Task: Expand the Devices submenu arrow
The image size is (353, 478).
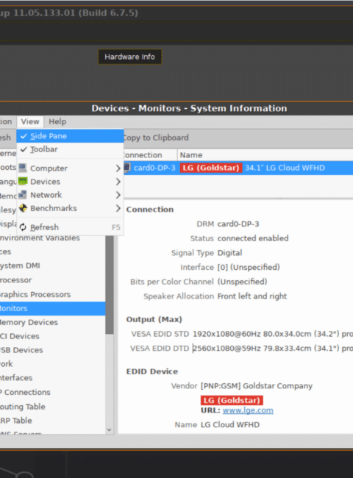Action: click(118, 182)
